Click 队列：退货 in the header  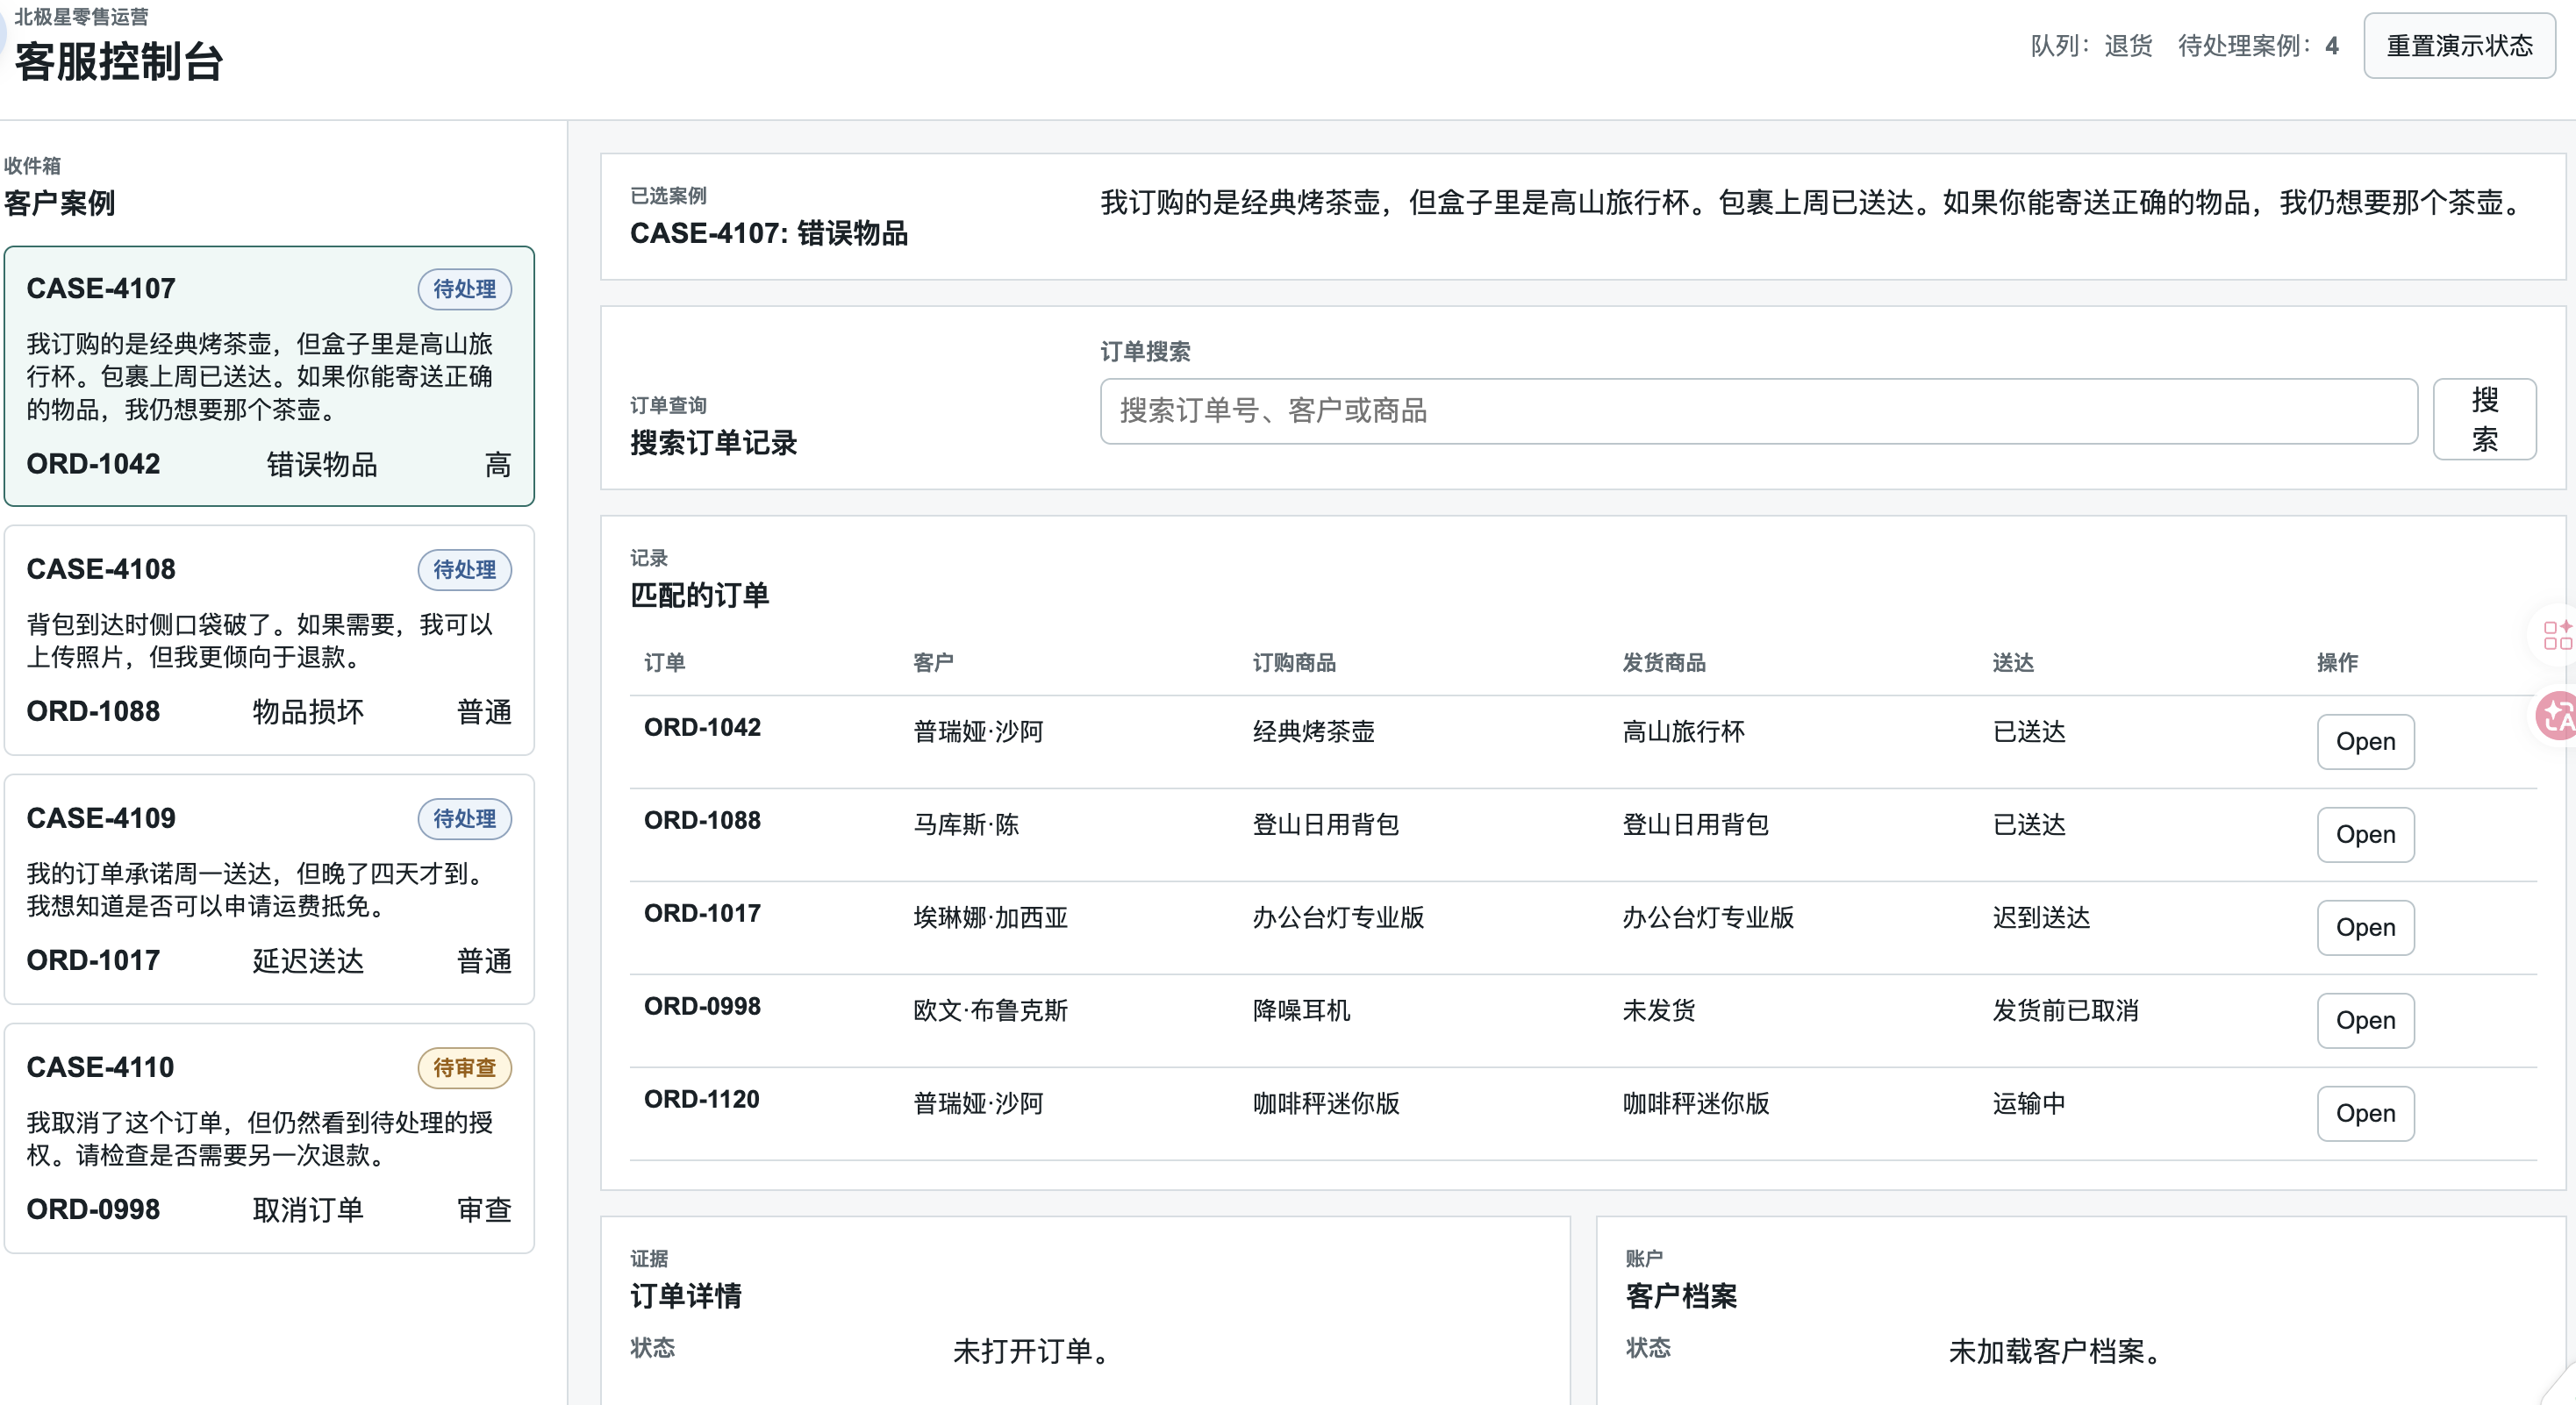coord(2091,46)
